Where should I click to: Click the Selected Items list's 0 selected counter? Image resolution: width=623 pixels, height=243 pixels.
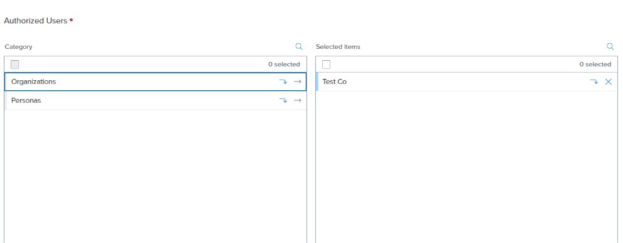(x=595, y=65)
